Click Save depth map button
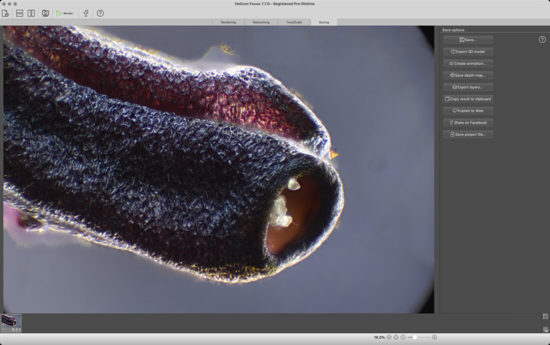This screenshot has width=550, height=345. pos(468,75)
